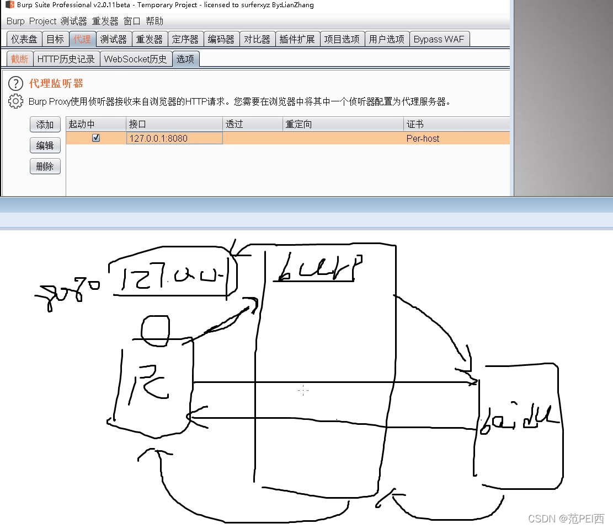
Task: Sort by the 证书 column header
Action: point(457,124)
